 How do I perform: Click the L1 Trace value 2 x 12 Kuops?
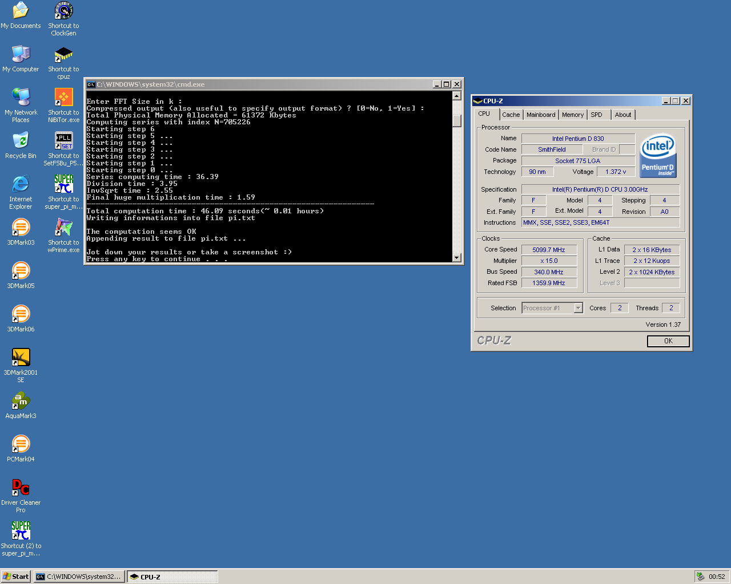pos(652,261)
